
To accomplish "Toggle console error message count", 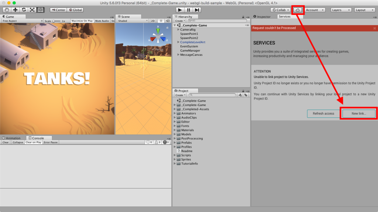I will (166, 142).
